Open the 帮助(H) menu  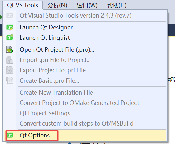[x=117, y=5]
